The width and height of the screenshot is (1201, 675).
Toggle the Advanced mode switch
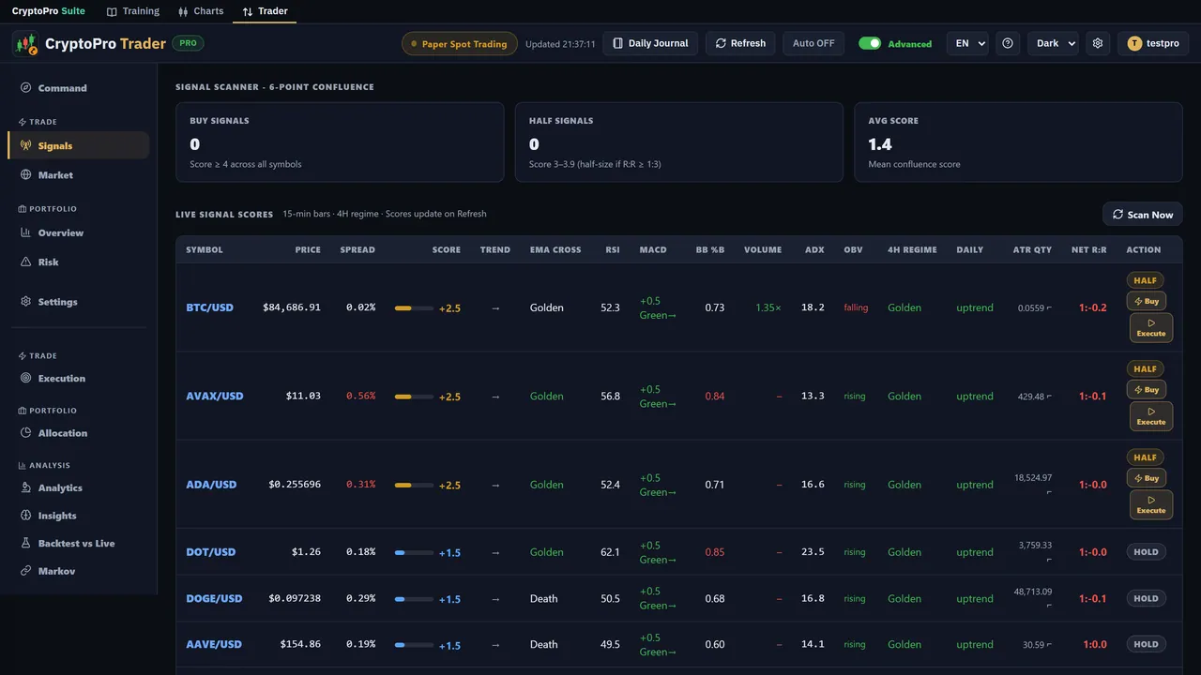870,43
